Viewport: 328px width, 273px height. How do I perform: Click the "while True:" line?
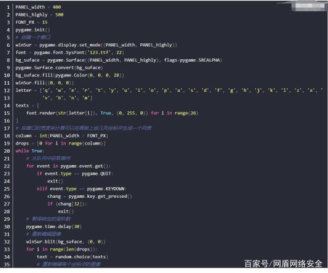pyautogui.click(x=30, y=151)
